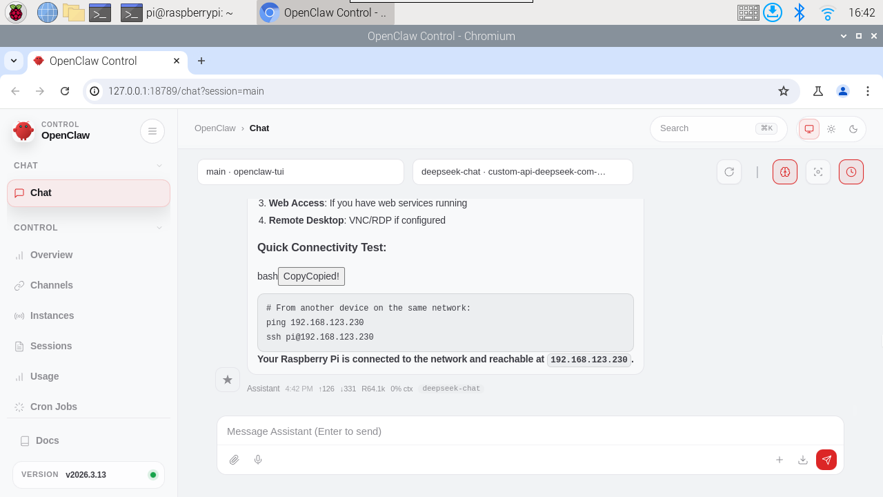Switch to dark theme moon icon
The height and width of the screenshot is (497, 883).
(x=853, y=129)
